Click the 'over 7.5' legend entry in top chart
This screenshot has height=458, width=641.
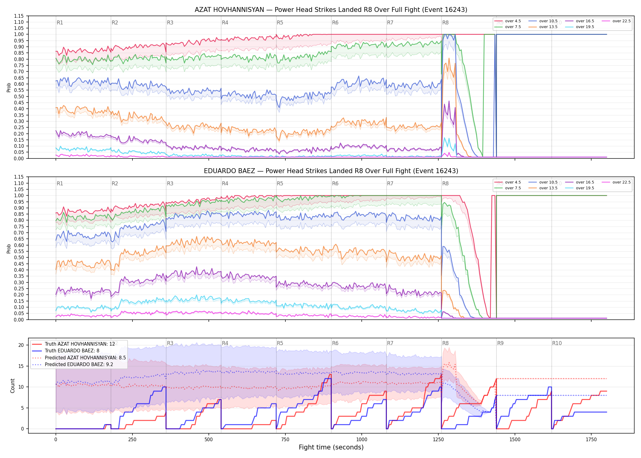(507, 27)
